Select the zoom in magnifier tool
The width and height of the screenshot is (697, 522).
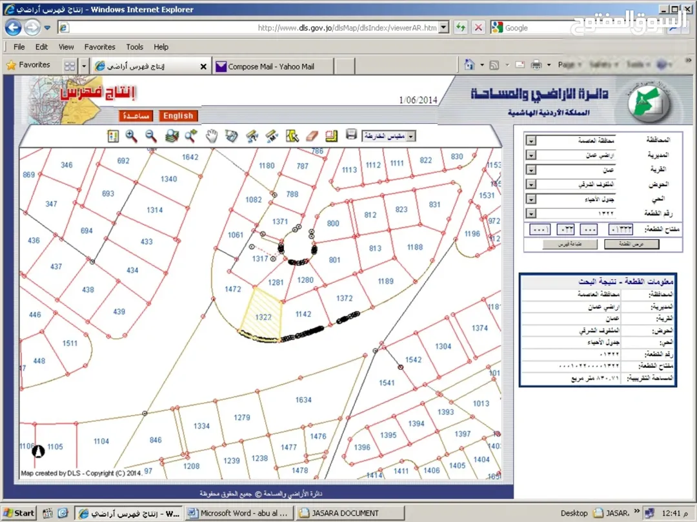tap(131, 136)
